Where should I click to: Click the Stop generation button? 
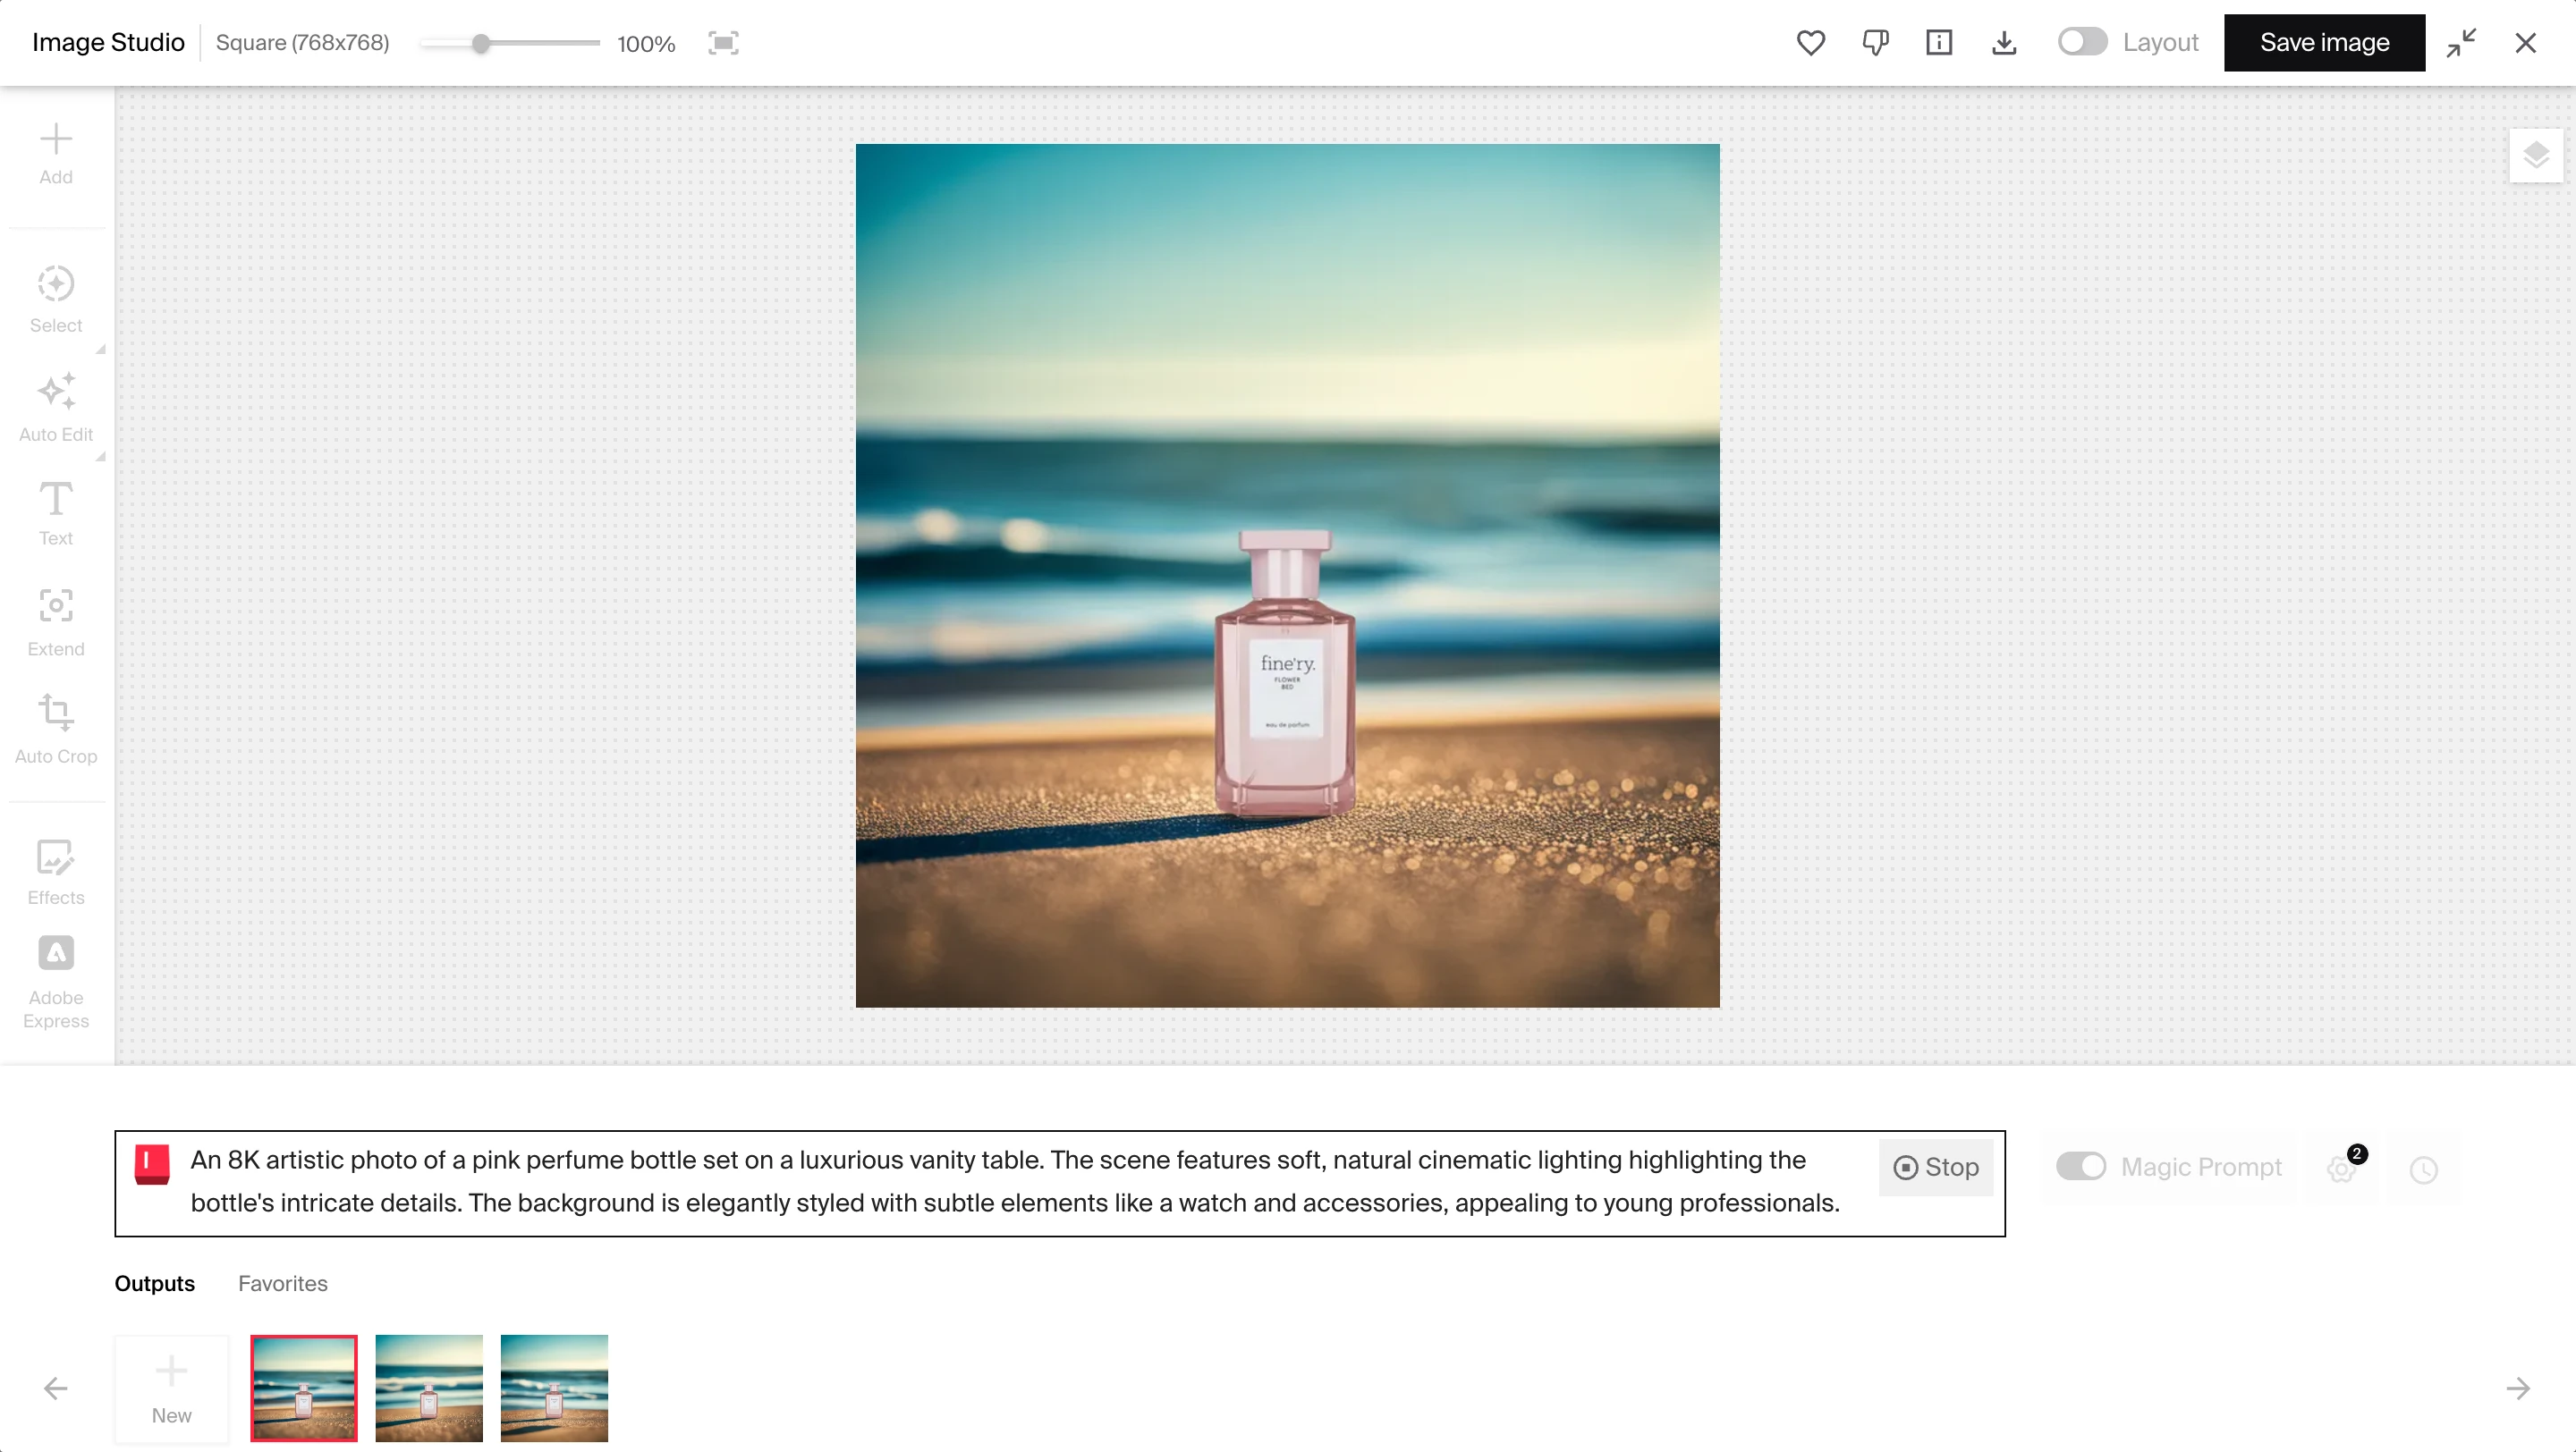(1934, 1168)
